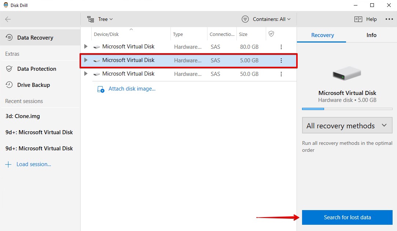
Task: Click the large disk image in the Recovery panel
Action: pos(347,73)
